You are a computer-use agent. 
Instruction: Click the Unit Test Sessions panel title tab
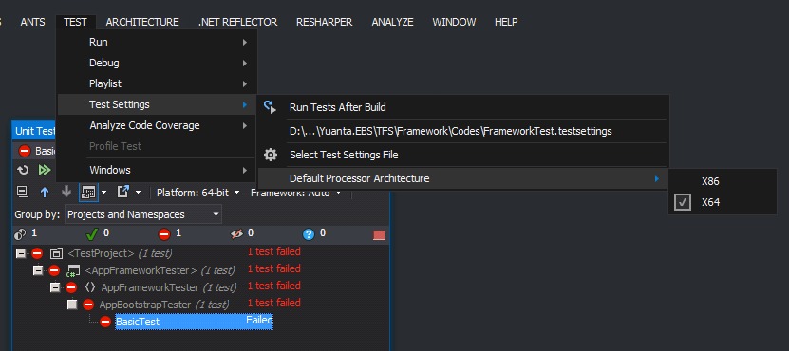coord(35,131)
